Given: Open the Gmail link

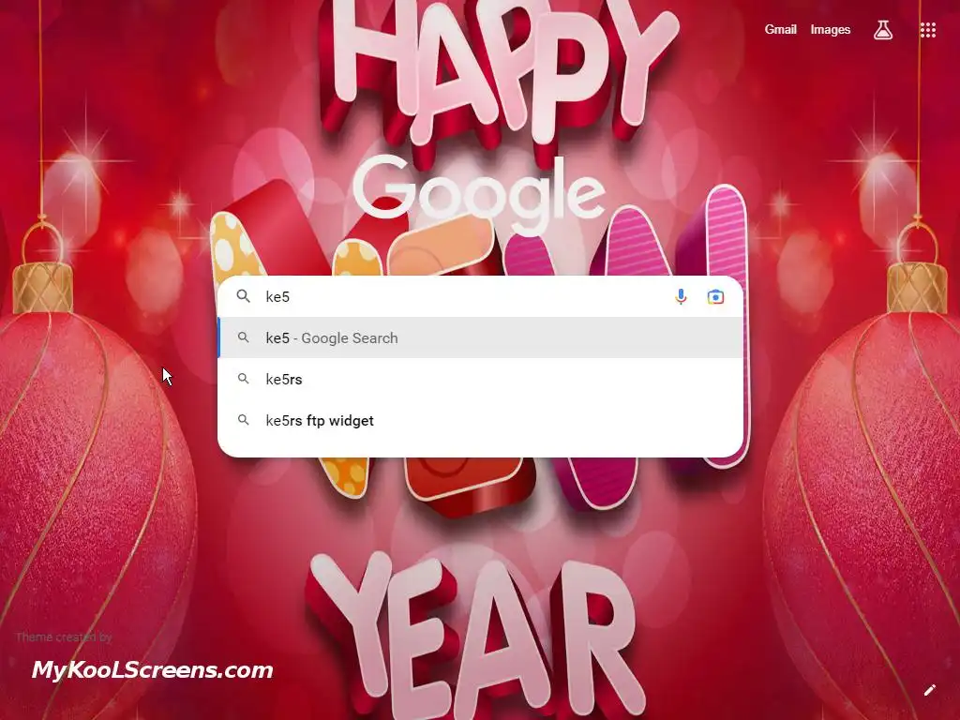Looking at the screenshot, I should pyautogui.click(x=780, y=29).
